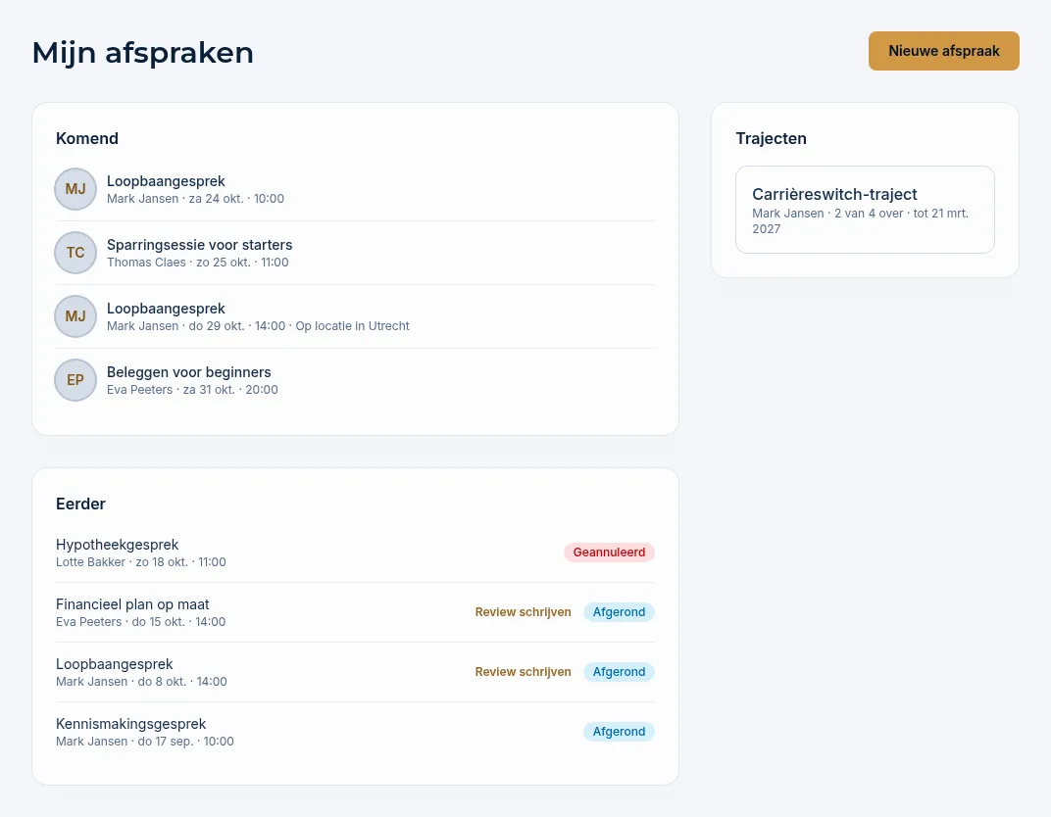Click Review schrijven for the 8 okt. Loopbaangesprek
The height and width of the screenshot is (817, 1051).
pos(523,672)
